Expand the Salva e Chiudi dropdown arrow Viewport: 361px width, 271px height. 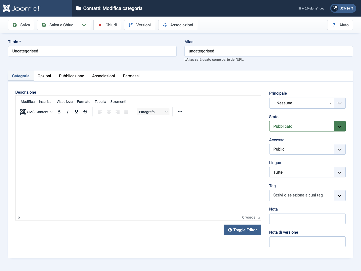[84, 25]
